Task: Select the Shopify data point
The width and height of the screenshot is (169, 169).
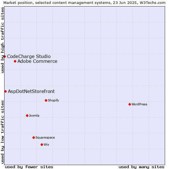Action: 46,101
